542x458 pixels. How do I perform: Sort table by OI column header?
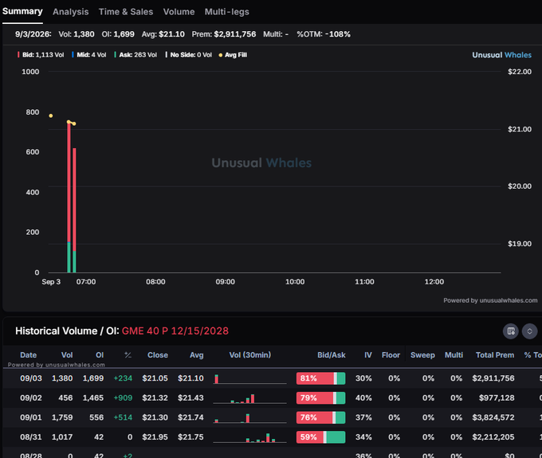click(x=100, y=355)
